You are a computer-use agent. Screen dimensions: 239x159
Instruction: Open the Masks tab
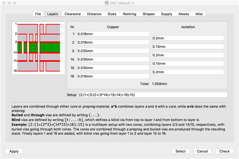184,14
